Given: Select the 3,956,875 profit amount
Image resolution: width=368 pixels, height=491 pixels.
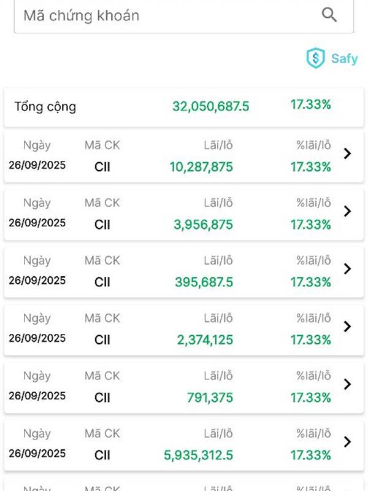Looking at the screenshot, I should click(203, 225).
